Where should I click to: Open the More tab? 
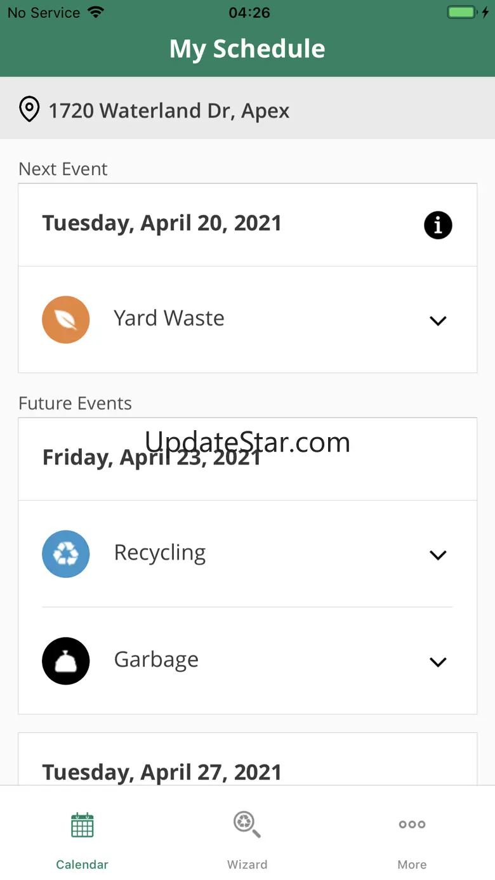tap(412, 836)
